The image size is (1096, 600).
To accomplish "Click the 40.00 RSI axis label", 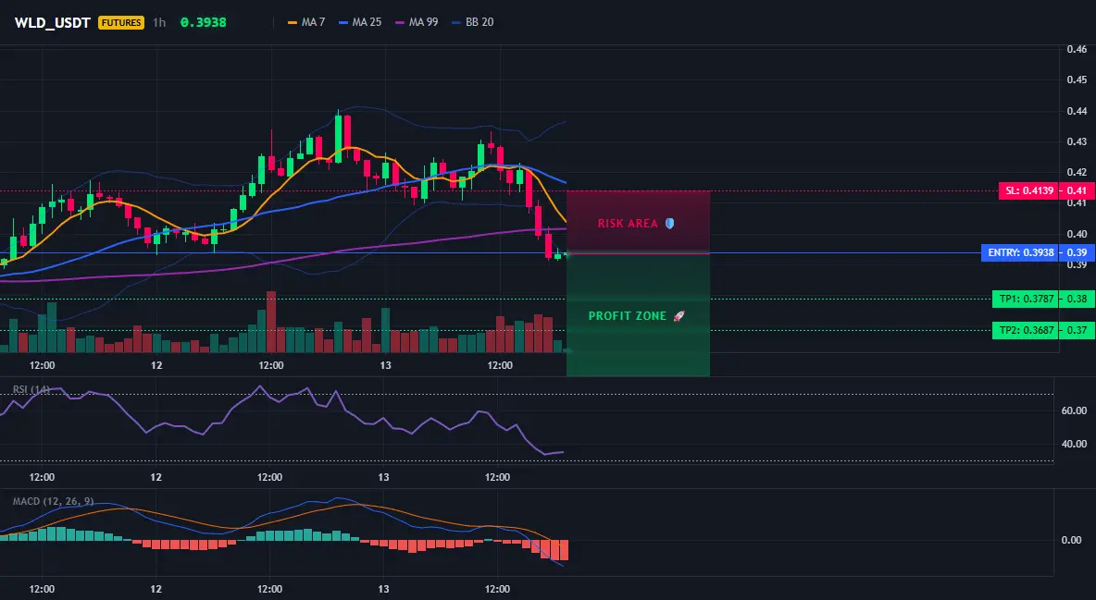I will (1075, 445).
